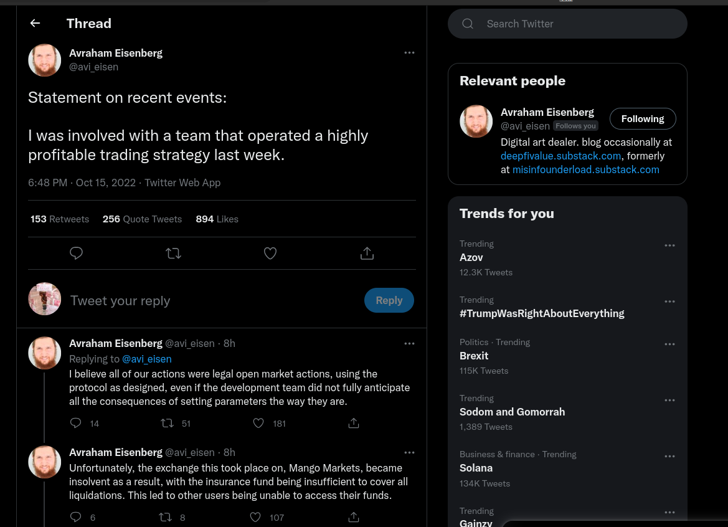Screen dimensions: 728x527
Task: Click reply icon under main tweet
Action: point(76,253)
